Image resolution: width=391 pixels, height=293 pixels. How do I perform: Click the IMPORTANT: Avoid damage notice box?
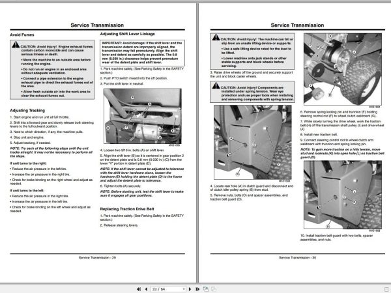(x=142, y=53)
